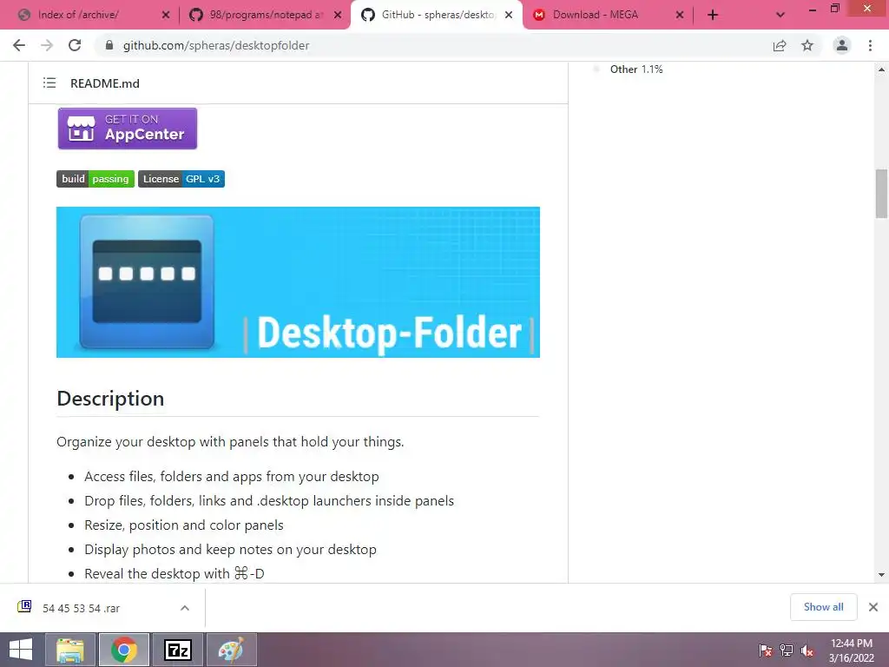This screenshot has width=889, height=667.
Task: Reload the GitHub page
Action: tap(75, 45)
